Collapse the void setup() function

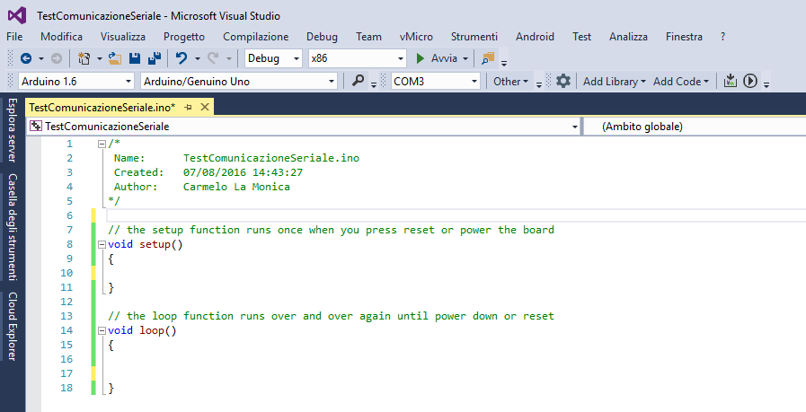[x=102, y=245]
